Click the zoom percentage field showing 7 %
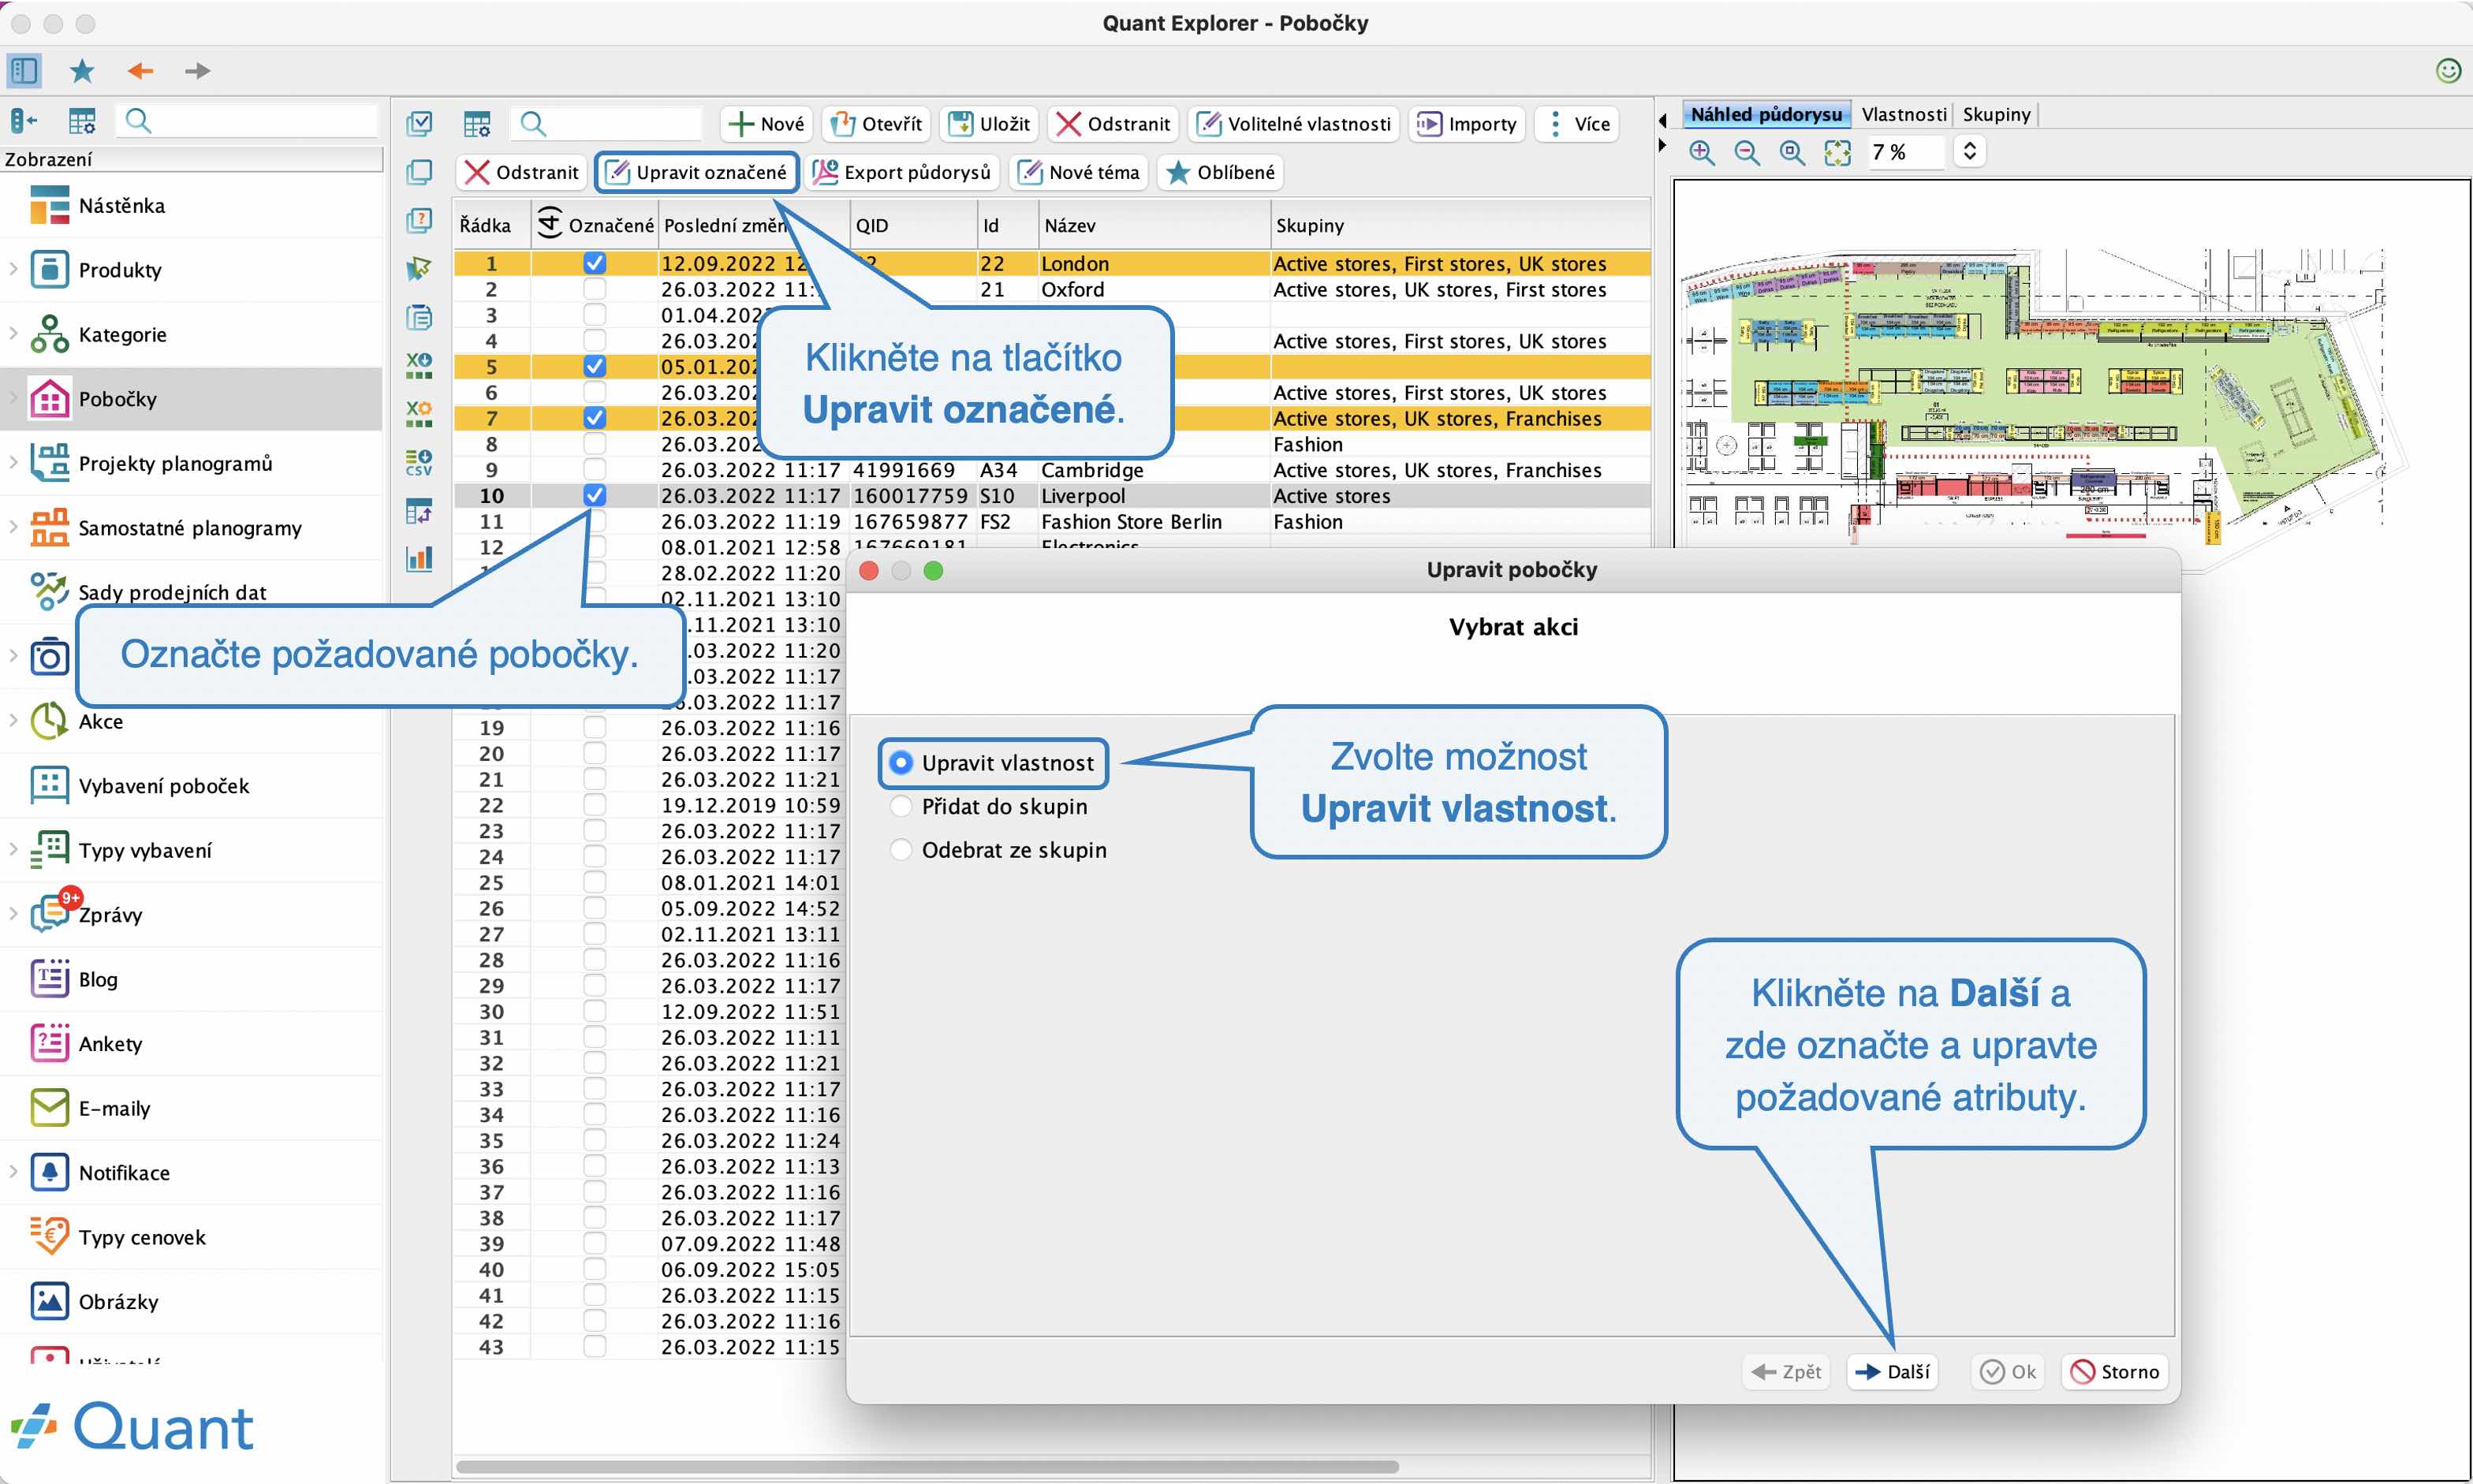Image resolution: width=2473 pixels, height=1484 pixels. [1905, 152]
